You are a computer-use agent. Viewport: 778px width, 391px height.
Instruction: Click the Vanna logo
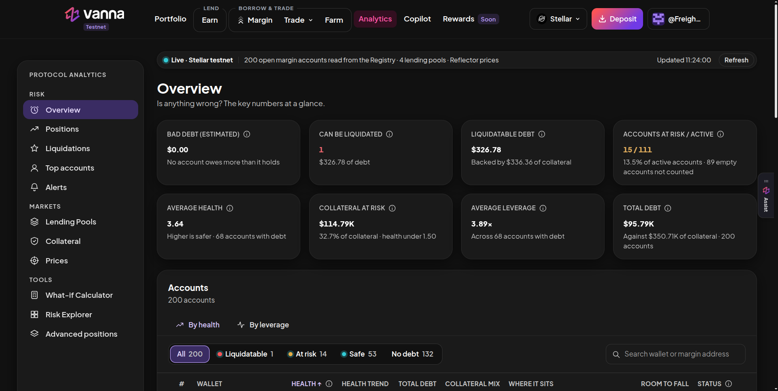pos(94,15)
